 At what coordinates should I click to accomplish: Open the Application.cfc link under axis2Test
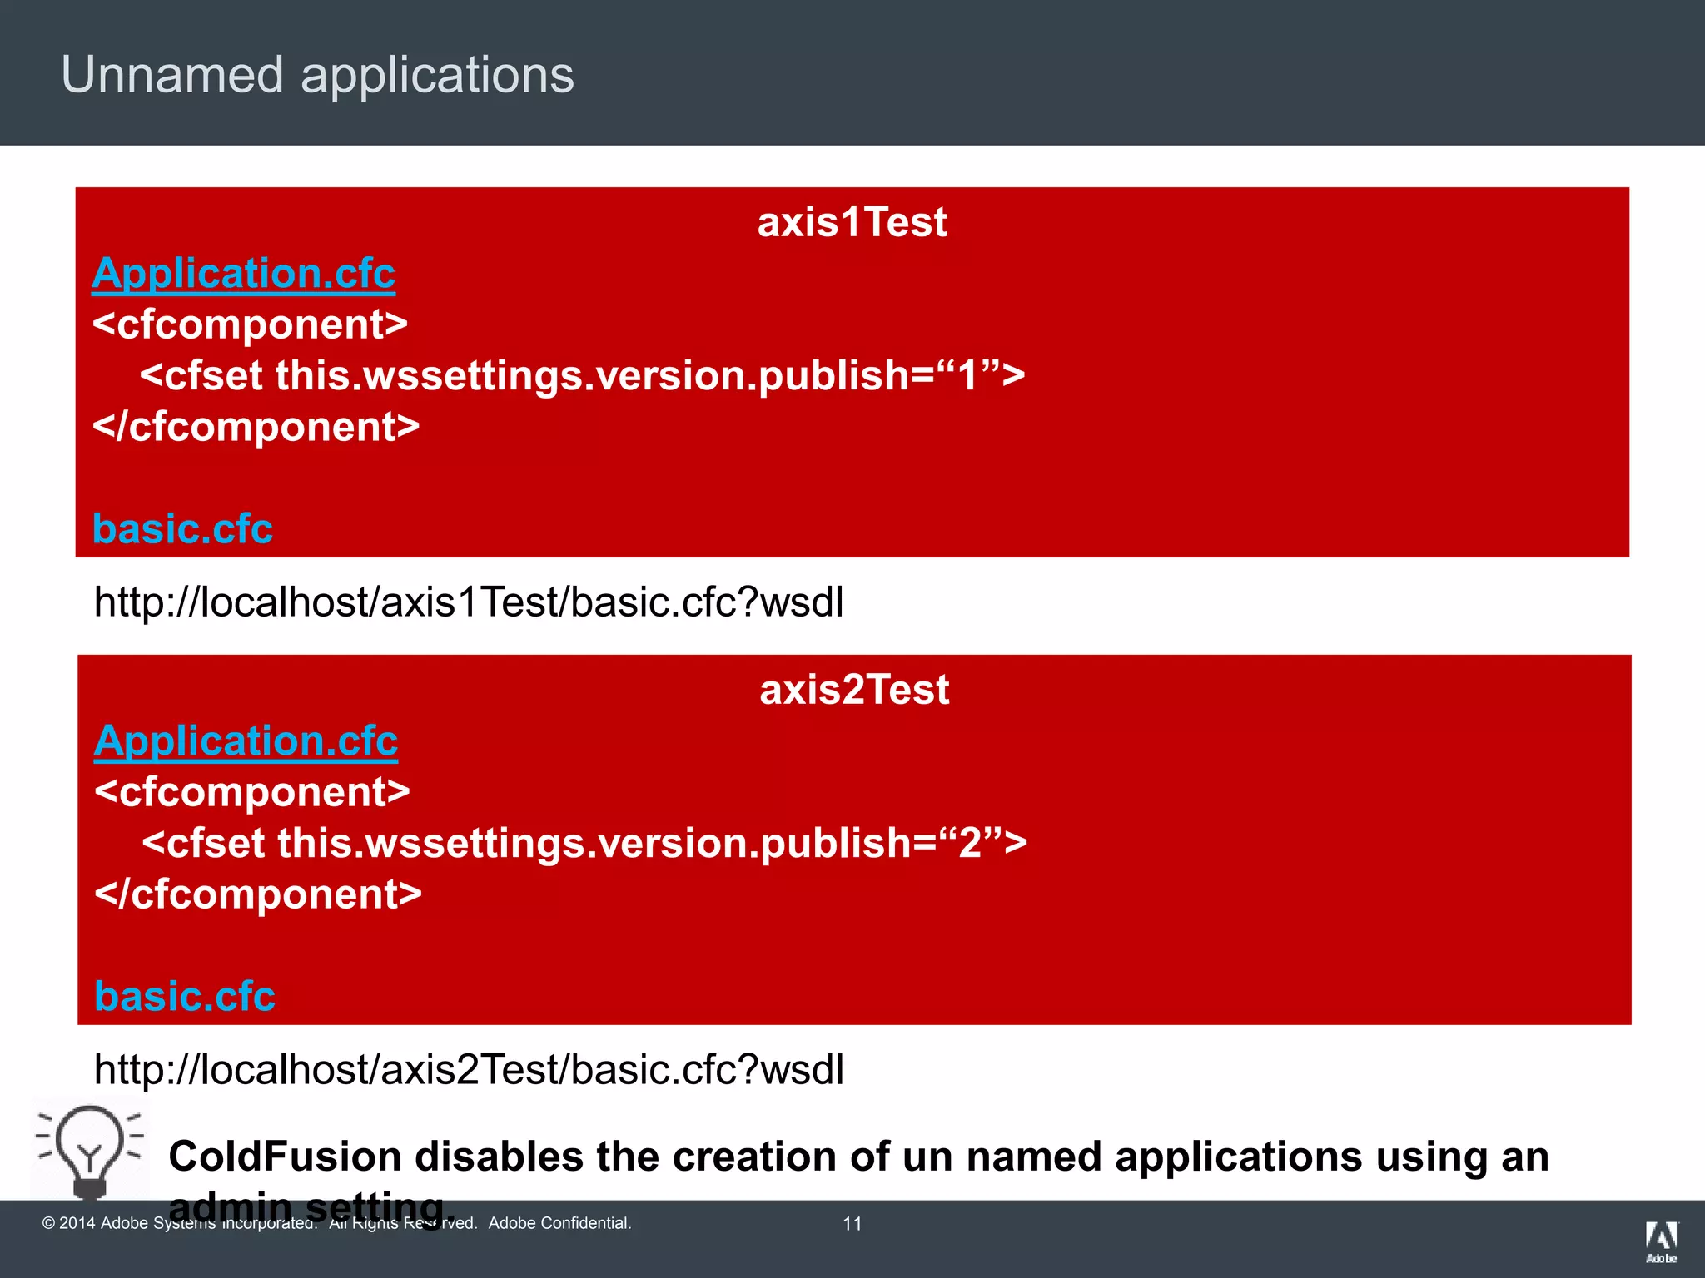[x=246, y=741]
